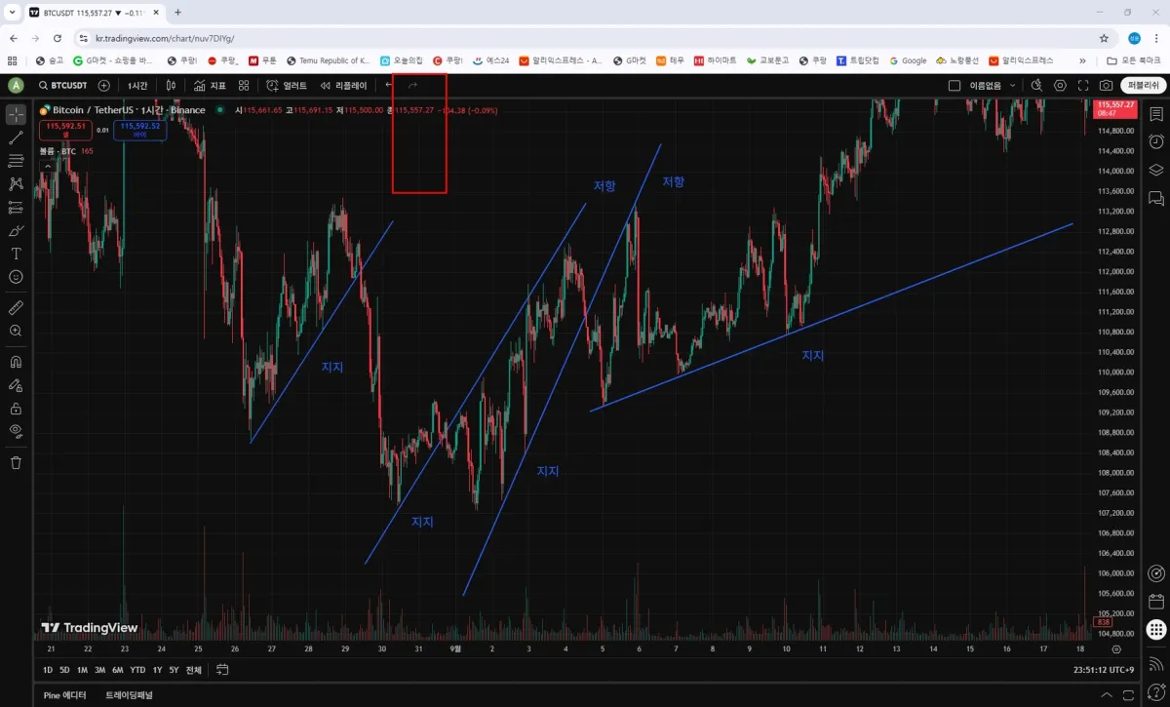Select the 3M date range
1170x707 pixels.
pyautogui.click(x=99, y=670)
